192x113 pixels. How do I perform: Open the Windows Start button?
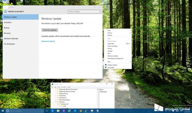3,111
